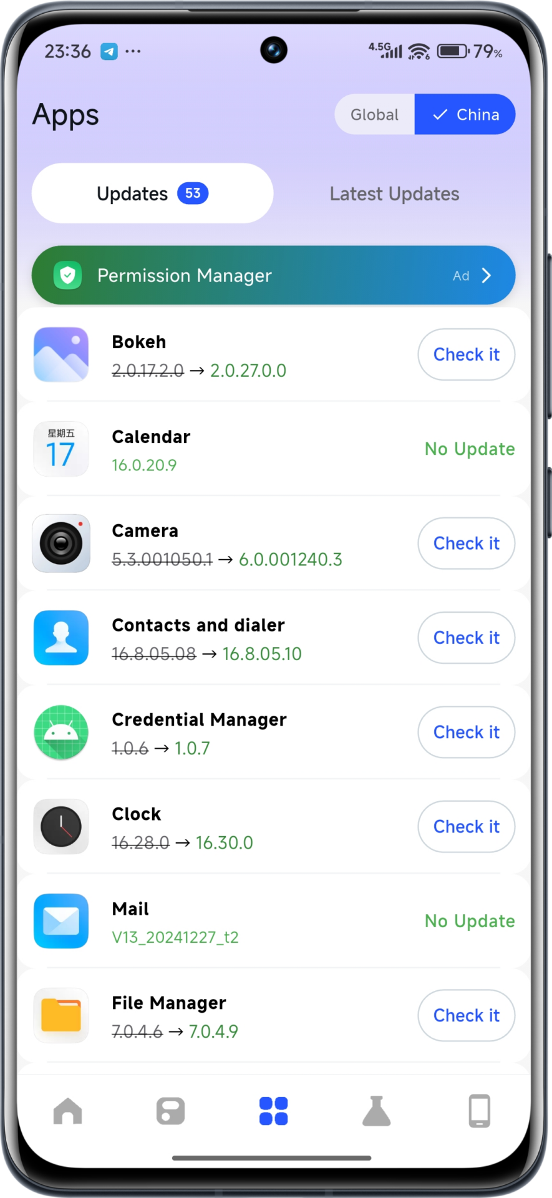The image size is (552, 1198).
Task: Tap the flask icon in bottom navigation
Action: [376, 1111]
